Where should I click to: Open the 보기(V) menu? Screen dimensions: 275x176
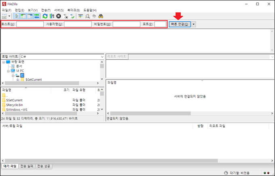point(33,10)
